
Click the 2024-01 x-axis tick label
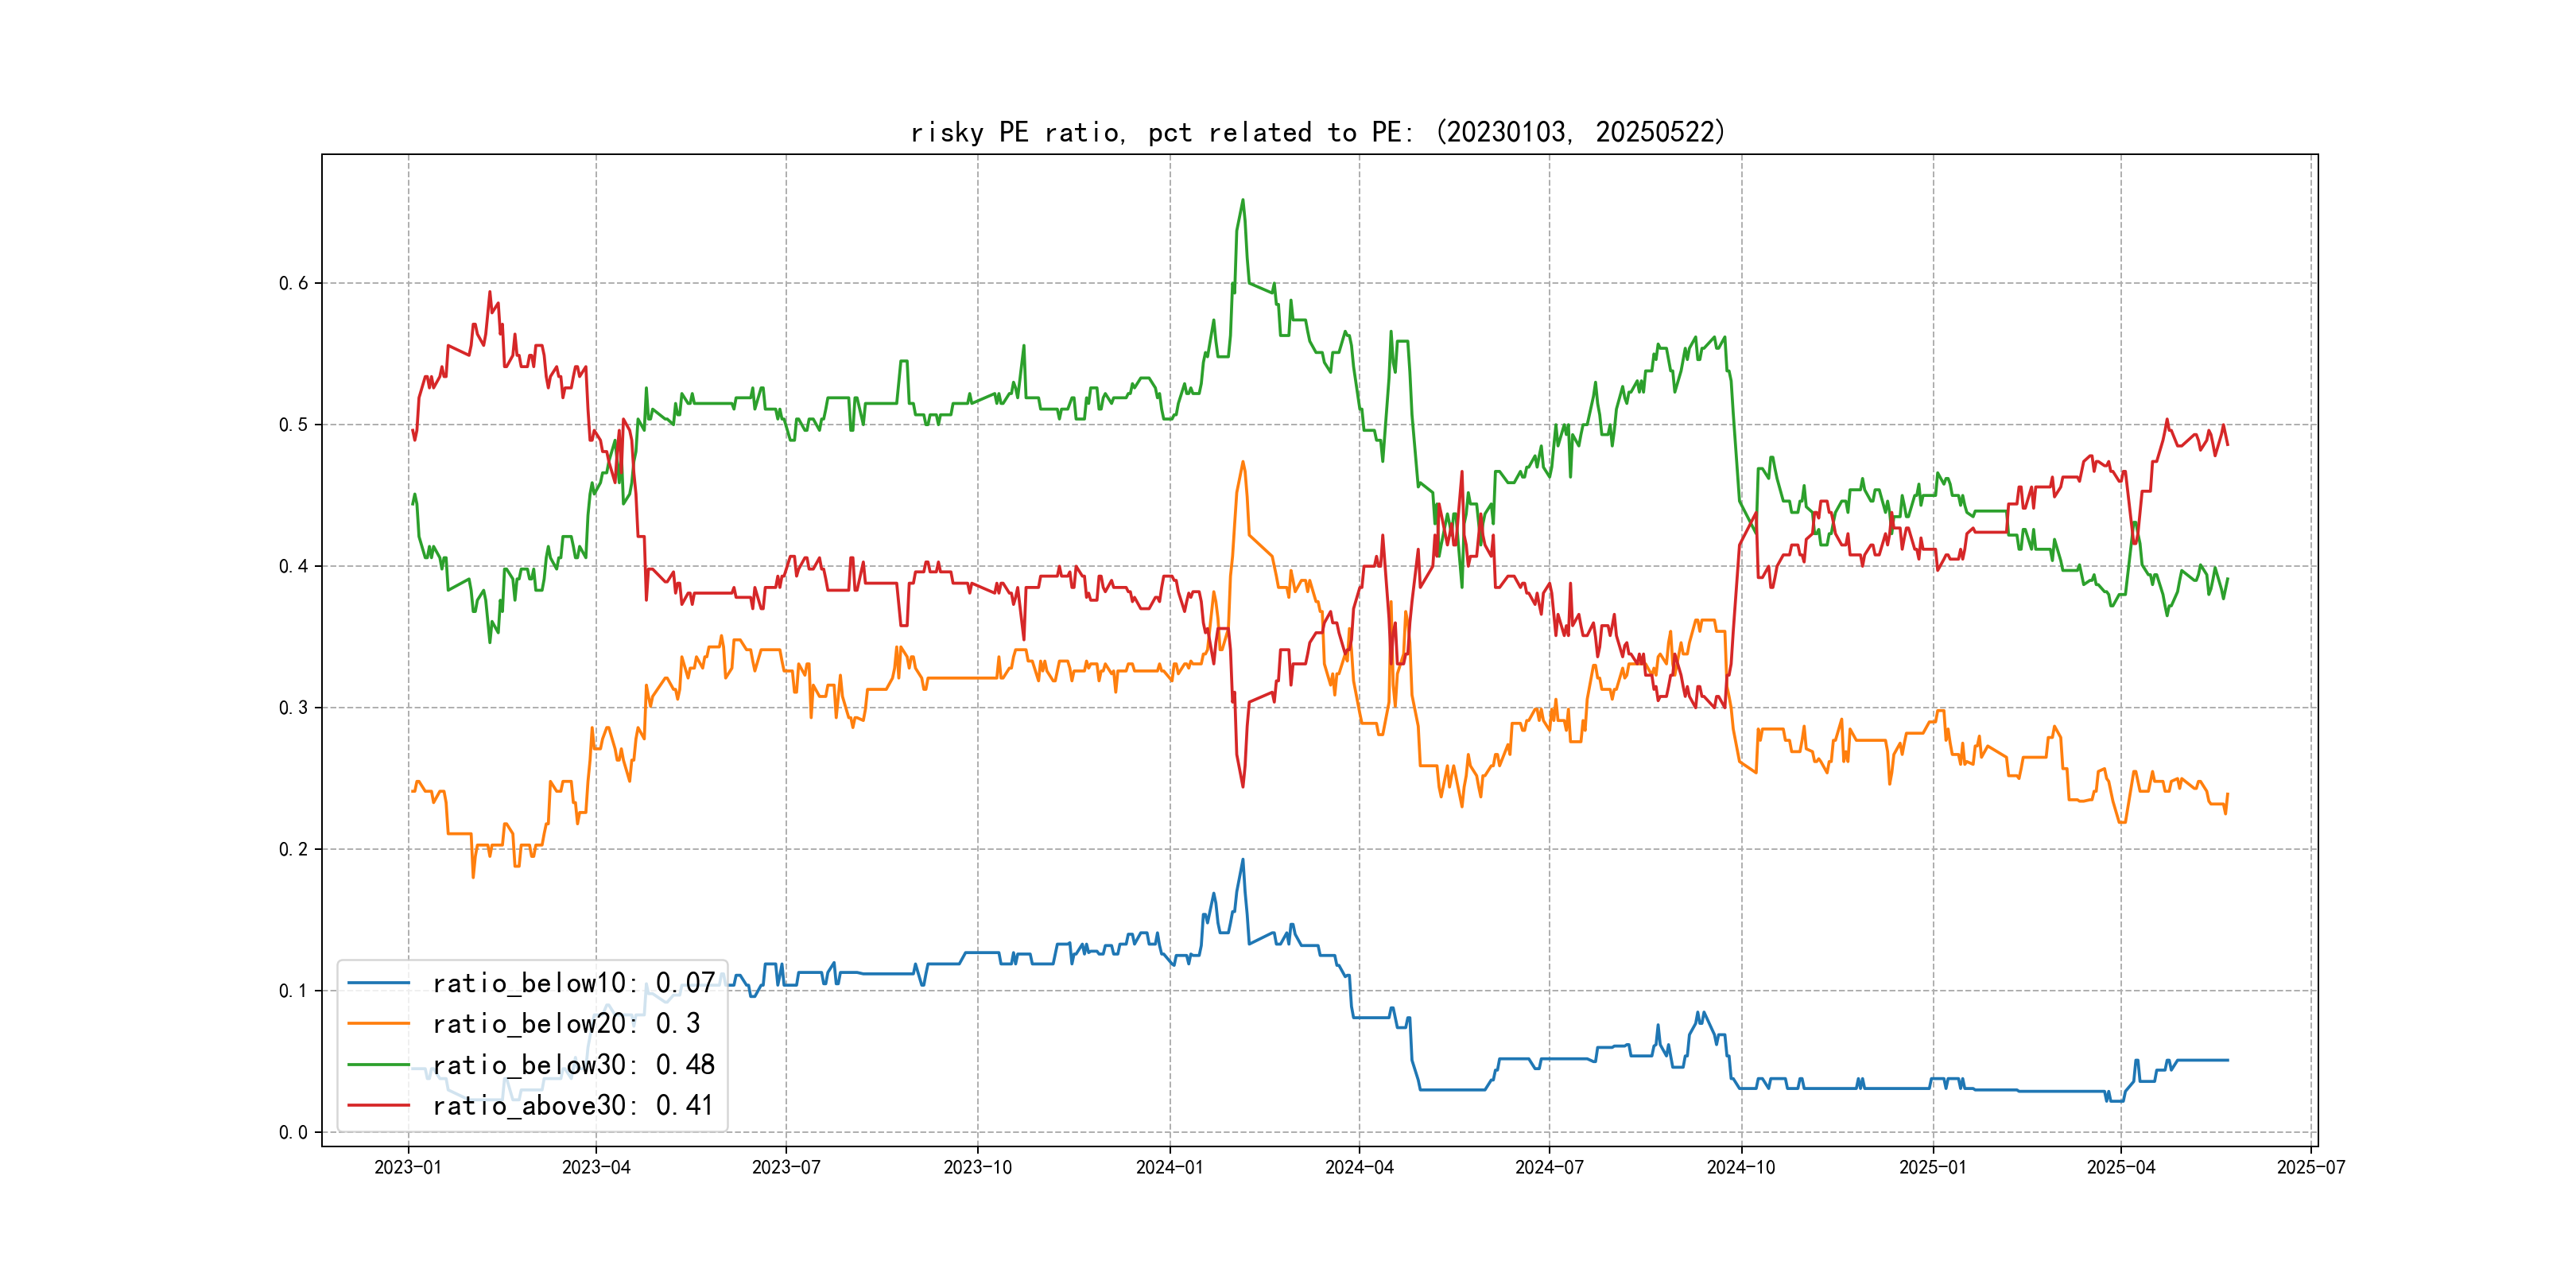tap(1169, 1167)
